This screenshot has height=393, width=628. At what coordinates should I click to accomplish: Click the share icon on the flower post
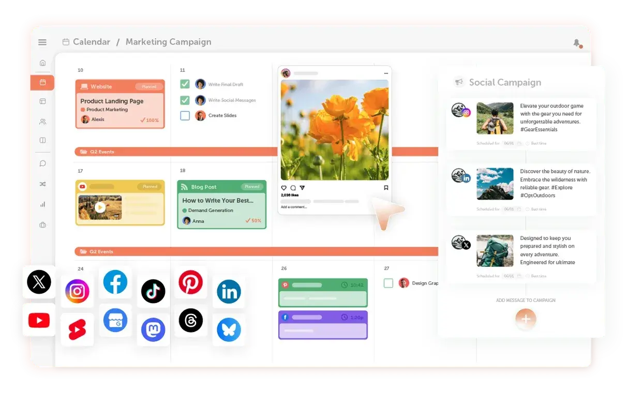(302, 188)
